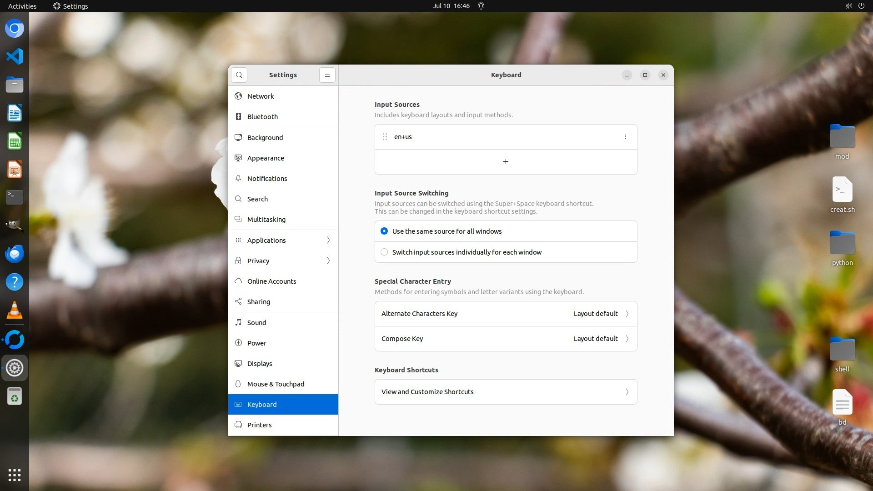Open the Settings hamburger menu

(x=327, y=75)
